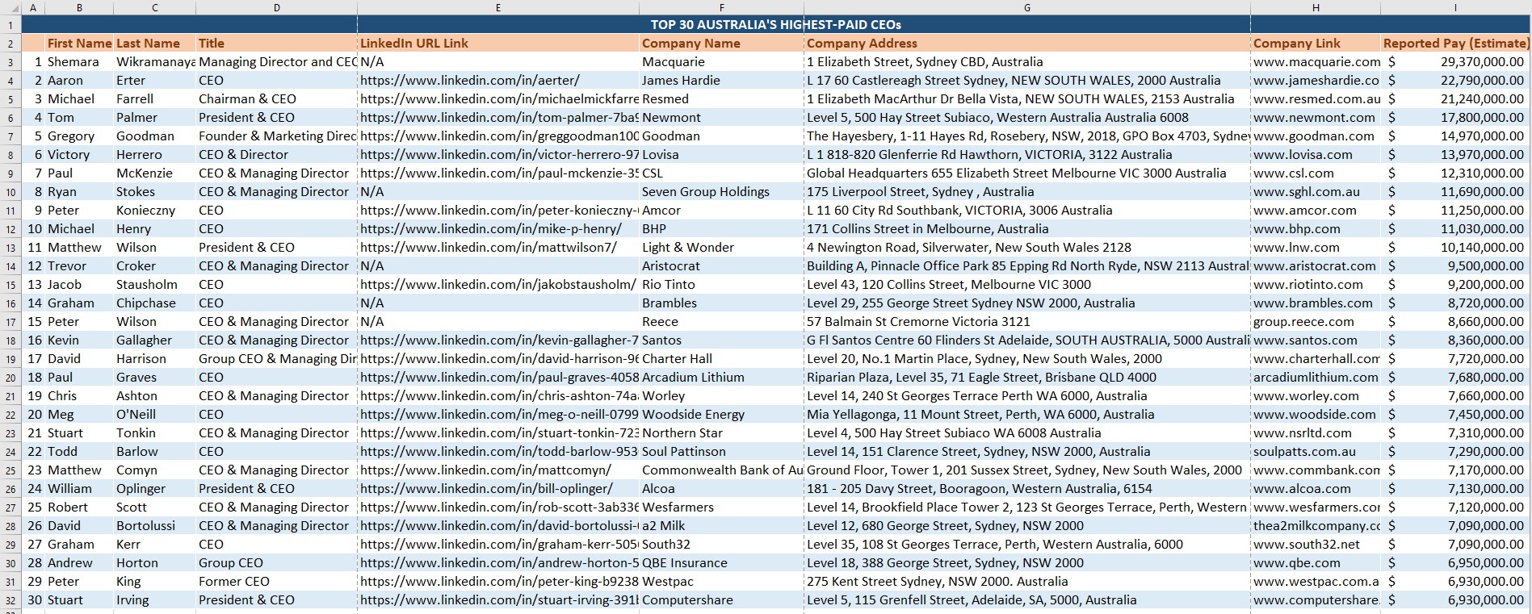Screen dimensions: 1532x614
Task: Select the "275 Kent Street Sydney" address cell
Action: 1027,582
